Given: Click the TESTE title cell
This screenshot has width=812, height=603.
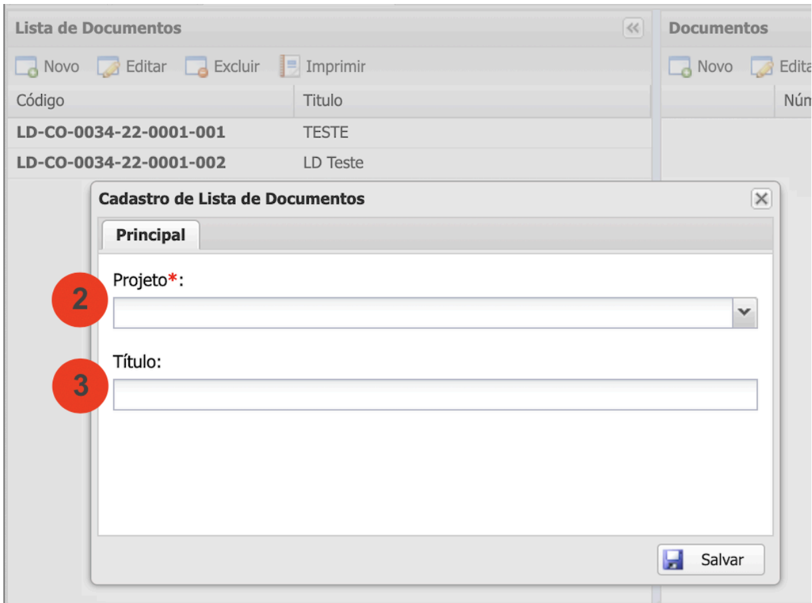Looking at the screenshot, I should click(x=325, y=132).
